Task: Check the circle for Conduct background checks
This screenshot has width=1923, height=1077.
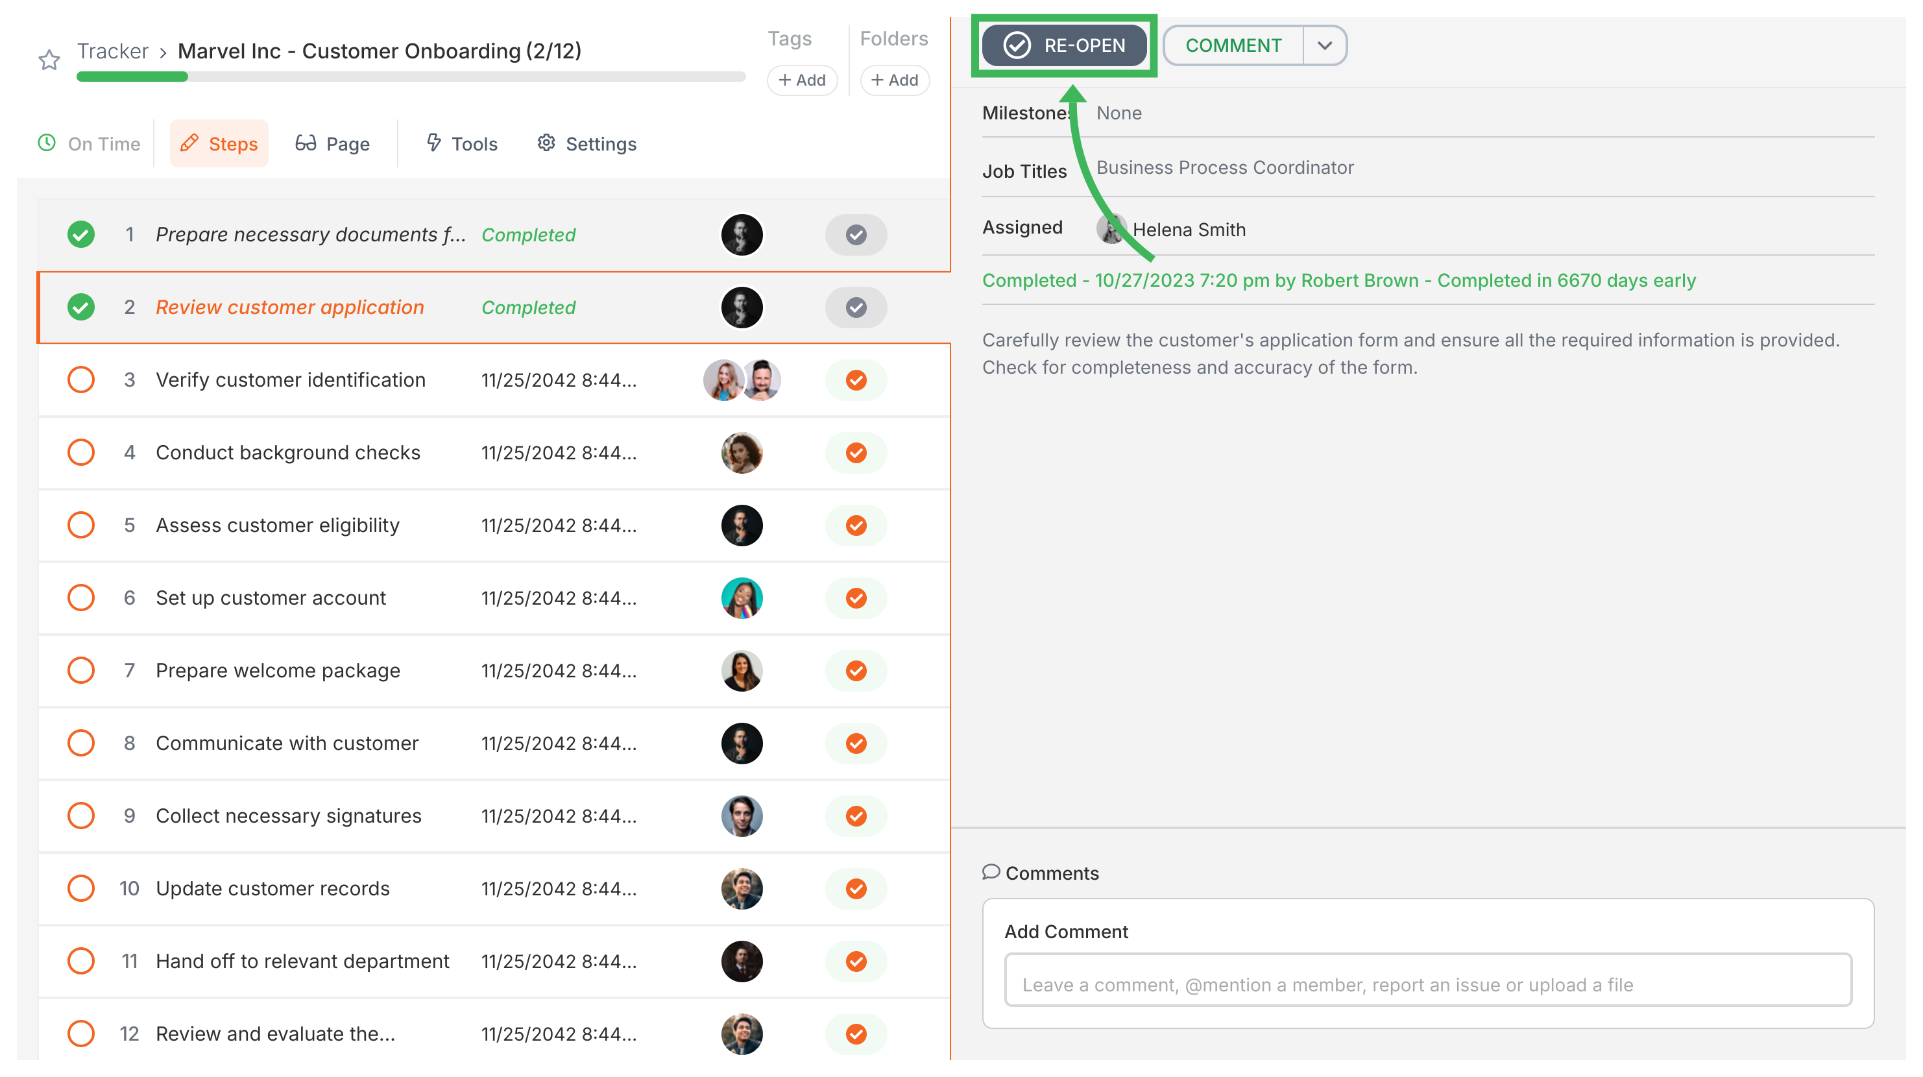Action: pos(81,452)
